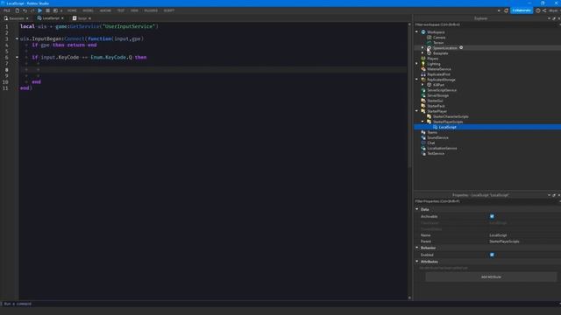This screenshot has width=561, height=315.
Task: Open the AVATAR ribbon tab
Action: (x=105, y=10)
